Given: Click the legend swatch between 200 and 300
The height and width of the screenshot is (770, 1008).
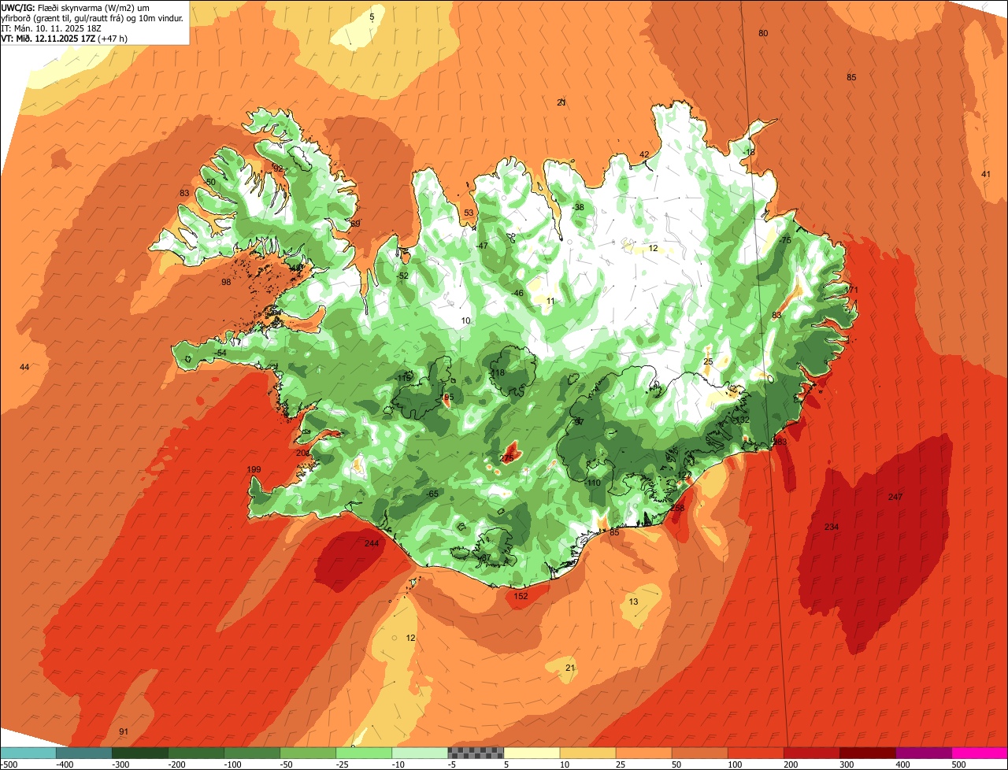Looking at the screenshot, I should 812,753.
